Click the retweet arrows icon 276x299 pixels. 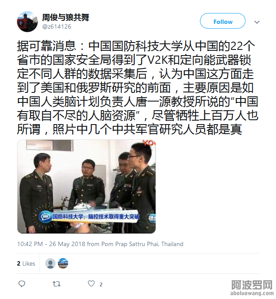(x=57, y=284)
